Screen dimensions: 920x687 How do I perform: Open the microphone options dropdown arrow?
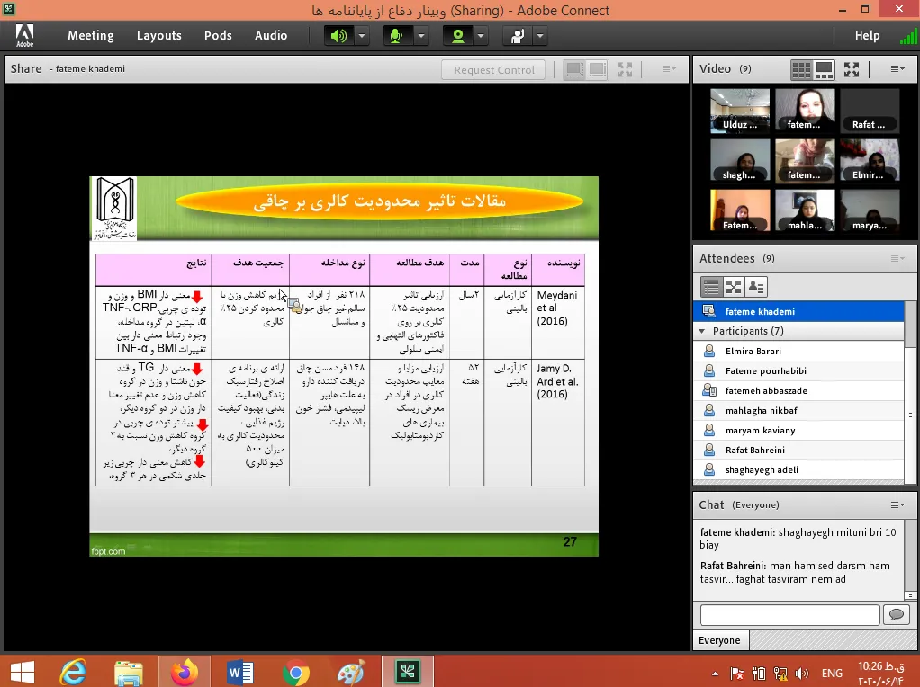point(421,36)
